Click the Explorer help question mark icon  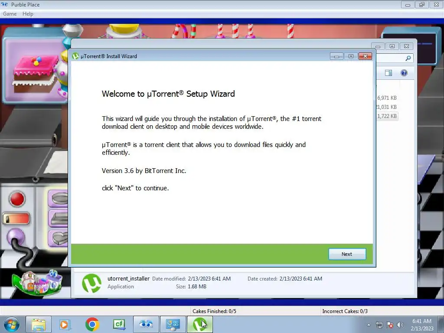[404, 73]
